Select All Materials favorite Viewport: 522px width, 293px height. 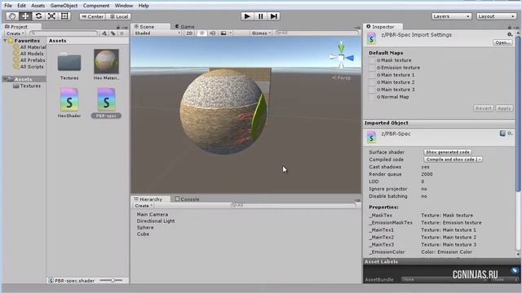coord(29,47)
